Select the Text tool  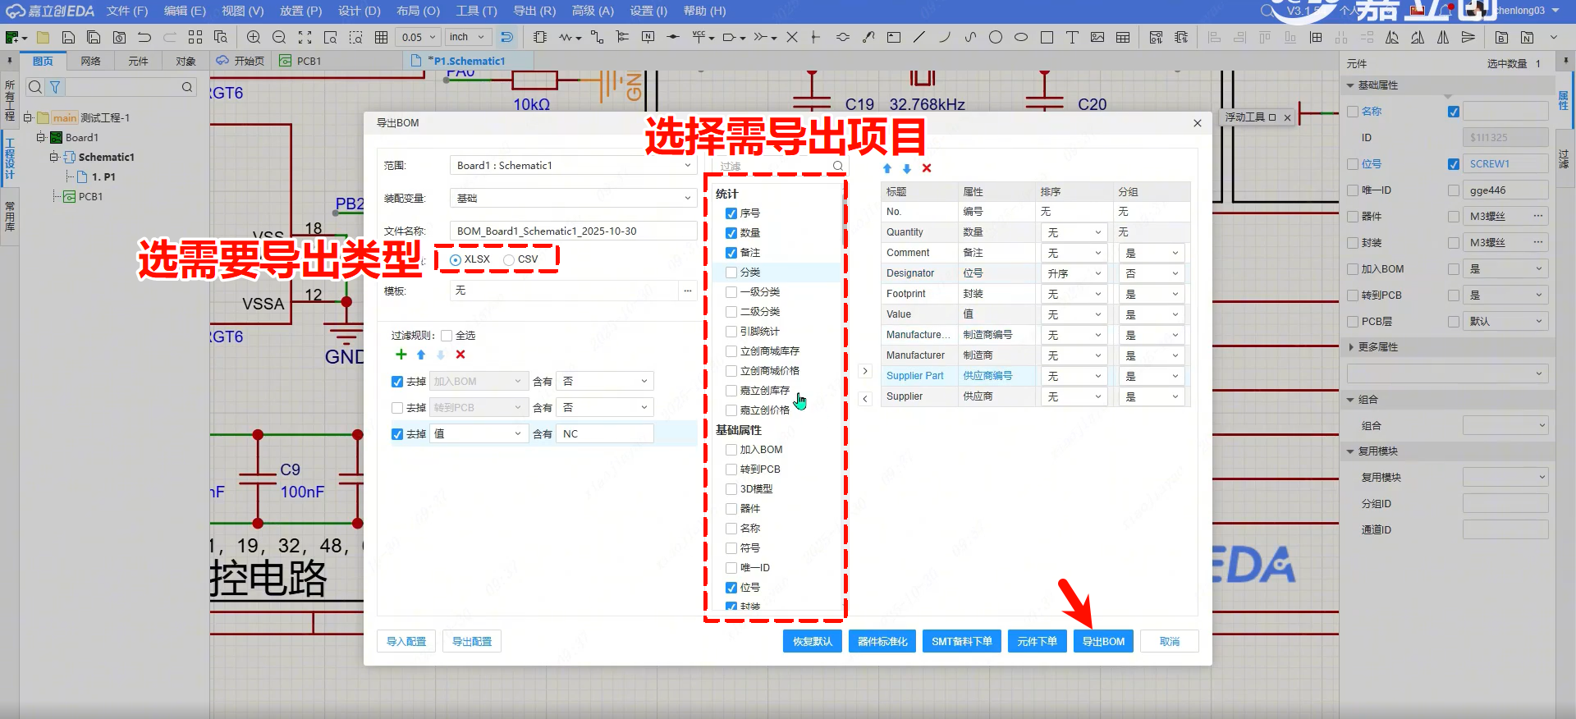1072,37
